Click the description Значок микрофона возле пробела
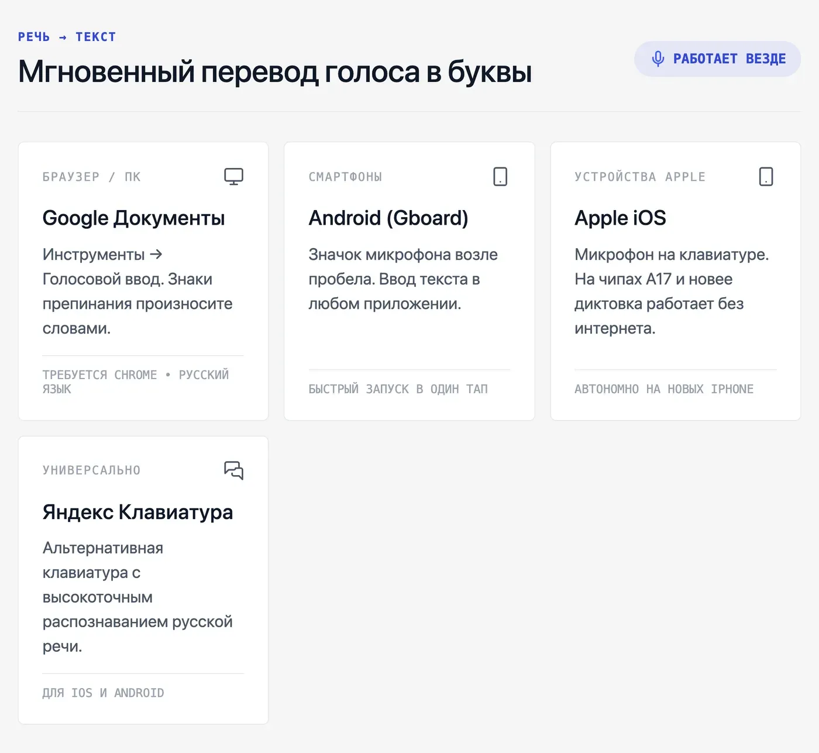The image size is (819, 753). point(404,279)
